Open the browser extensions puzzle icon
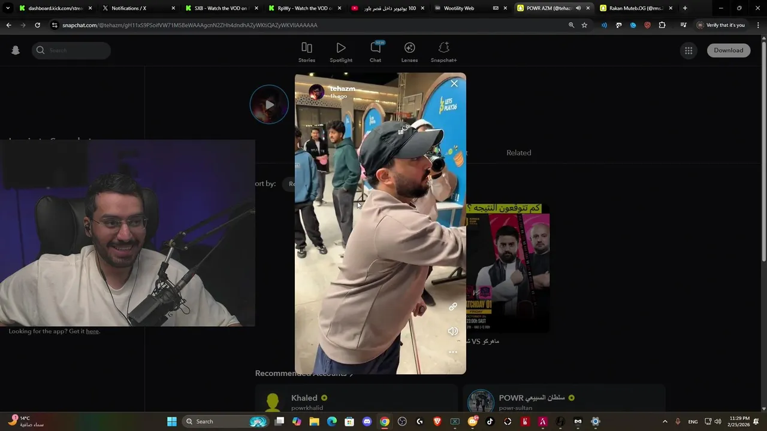The height and width of the screenshot is (431, 767). (662, 25)
